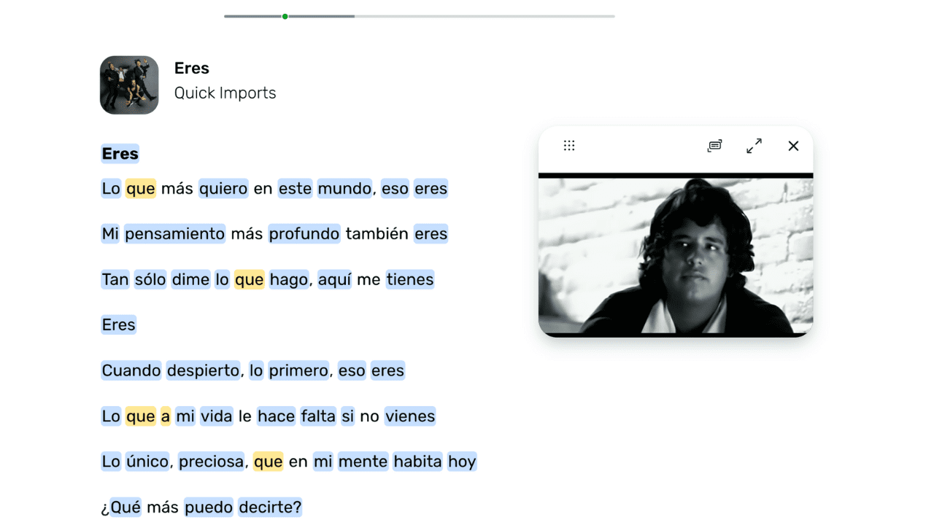The image size is (934, 525).
Task: Click the video frame in the player
Action: [x=675, y=255]
